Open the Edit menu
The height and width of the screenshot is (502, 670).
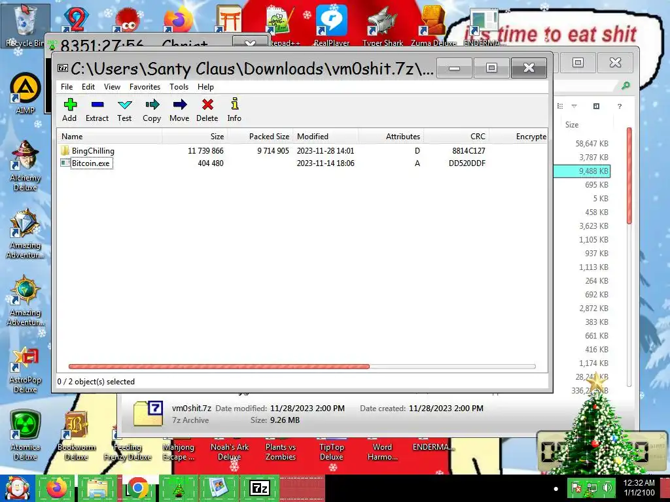tap(88, 87)
